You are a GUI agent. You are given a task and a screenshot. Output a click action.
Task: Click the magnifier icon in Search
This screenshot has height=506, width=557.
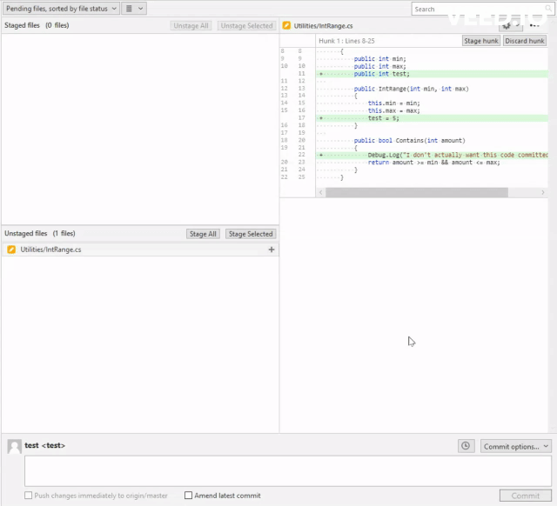pos(548,9)
